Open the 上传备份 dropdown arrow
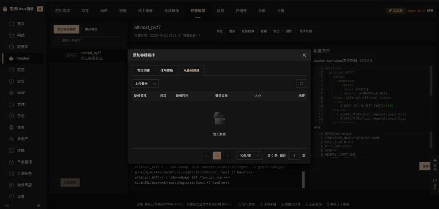 coord(155,83)
